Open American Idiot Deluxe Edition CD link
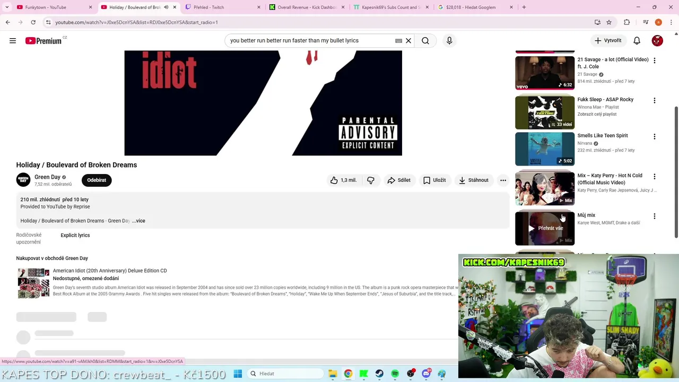The height and width of the screenshot is (382, 679). tap(110, 271)
